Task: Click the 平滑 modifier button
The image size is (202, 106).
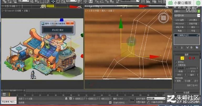Action: pyautogui.click(x=193, y=31)
